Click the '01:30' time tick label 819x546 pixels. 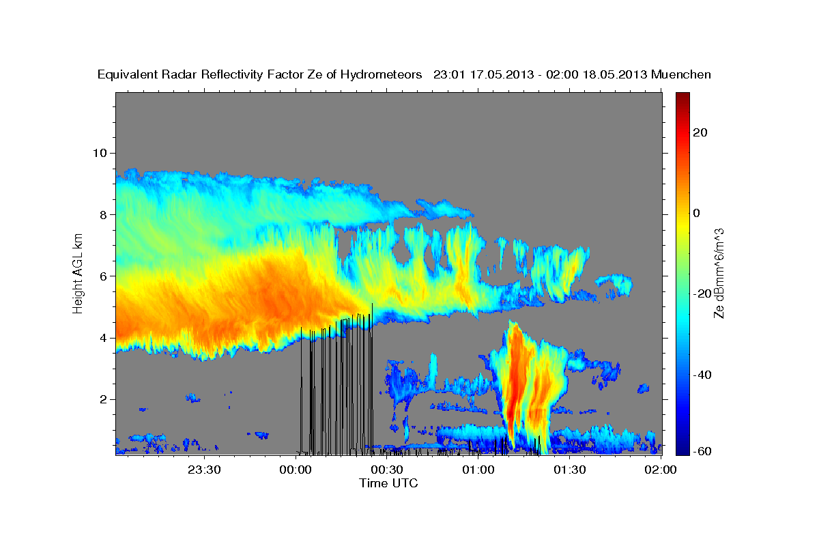pos(570,469)
